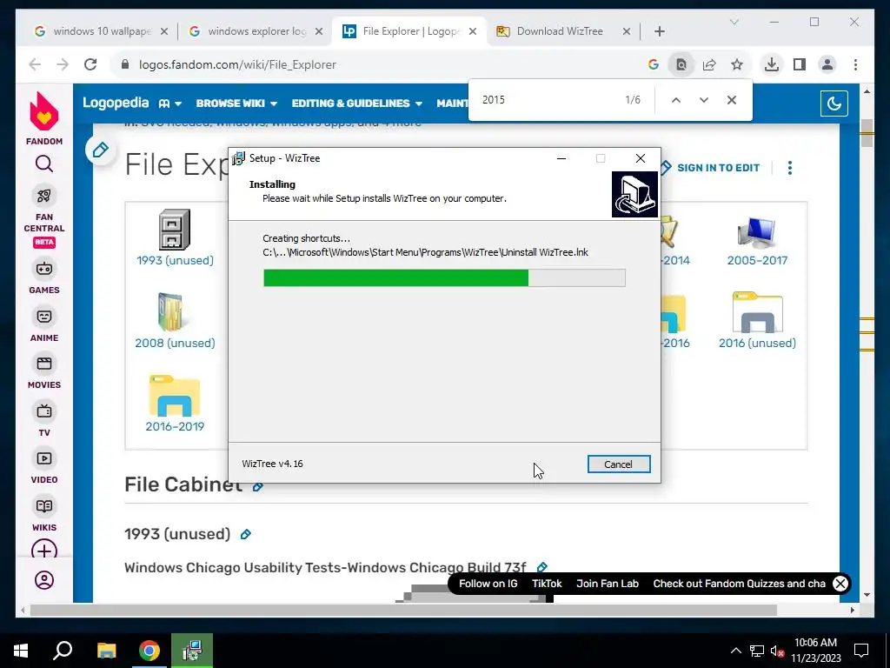The height and width of the screenshot is (668, 890).
Task: Open File Explorer from taskbar
Action: [106, 651]
